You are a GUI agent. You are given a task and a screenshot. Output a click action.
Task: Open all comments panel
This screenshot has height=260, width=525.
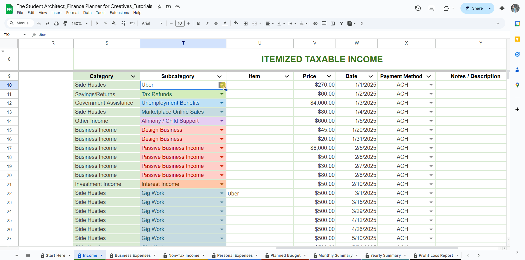coord(431,8)
